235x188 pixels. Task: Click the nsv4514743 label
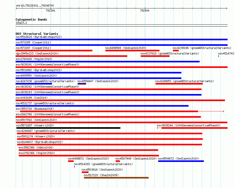coord(226,53)
